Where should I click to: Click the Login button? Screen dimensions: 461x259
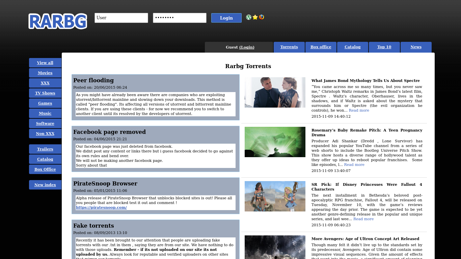click(226, 18)
